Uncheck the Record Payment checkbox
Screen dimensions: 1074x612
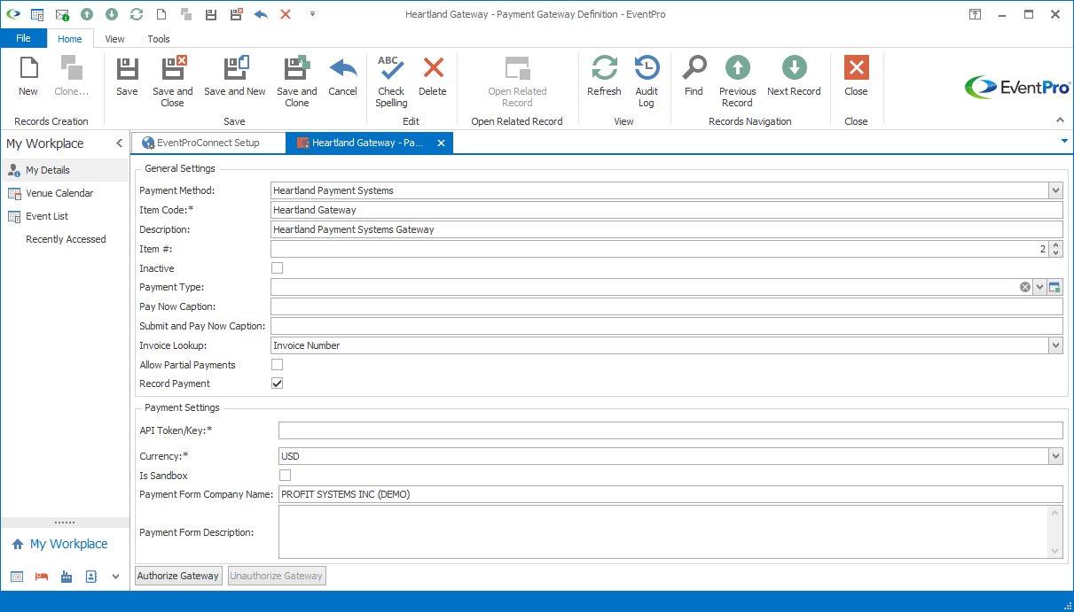click(x=277, y=383)
